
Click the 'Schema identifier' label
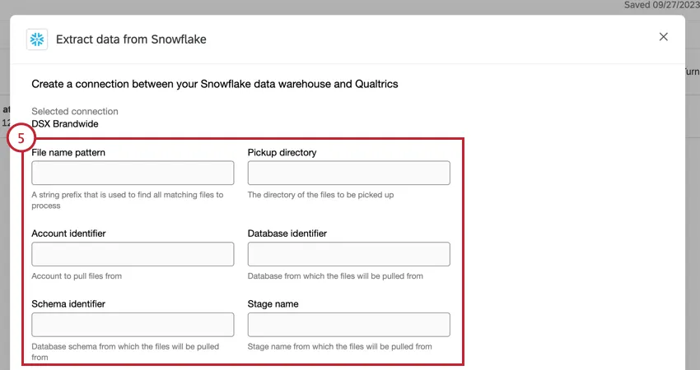pyautogui.click(x=68, y=304)
